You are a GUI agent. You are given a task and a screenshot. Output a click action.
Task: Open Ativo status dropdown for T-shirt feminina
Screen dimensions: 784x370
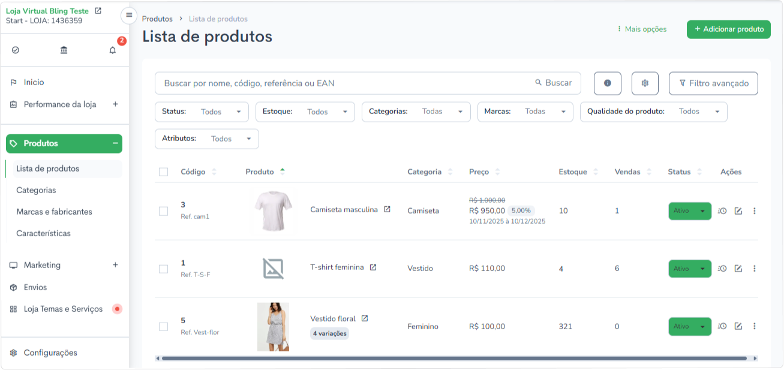pos(690,269)
